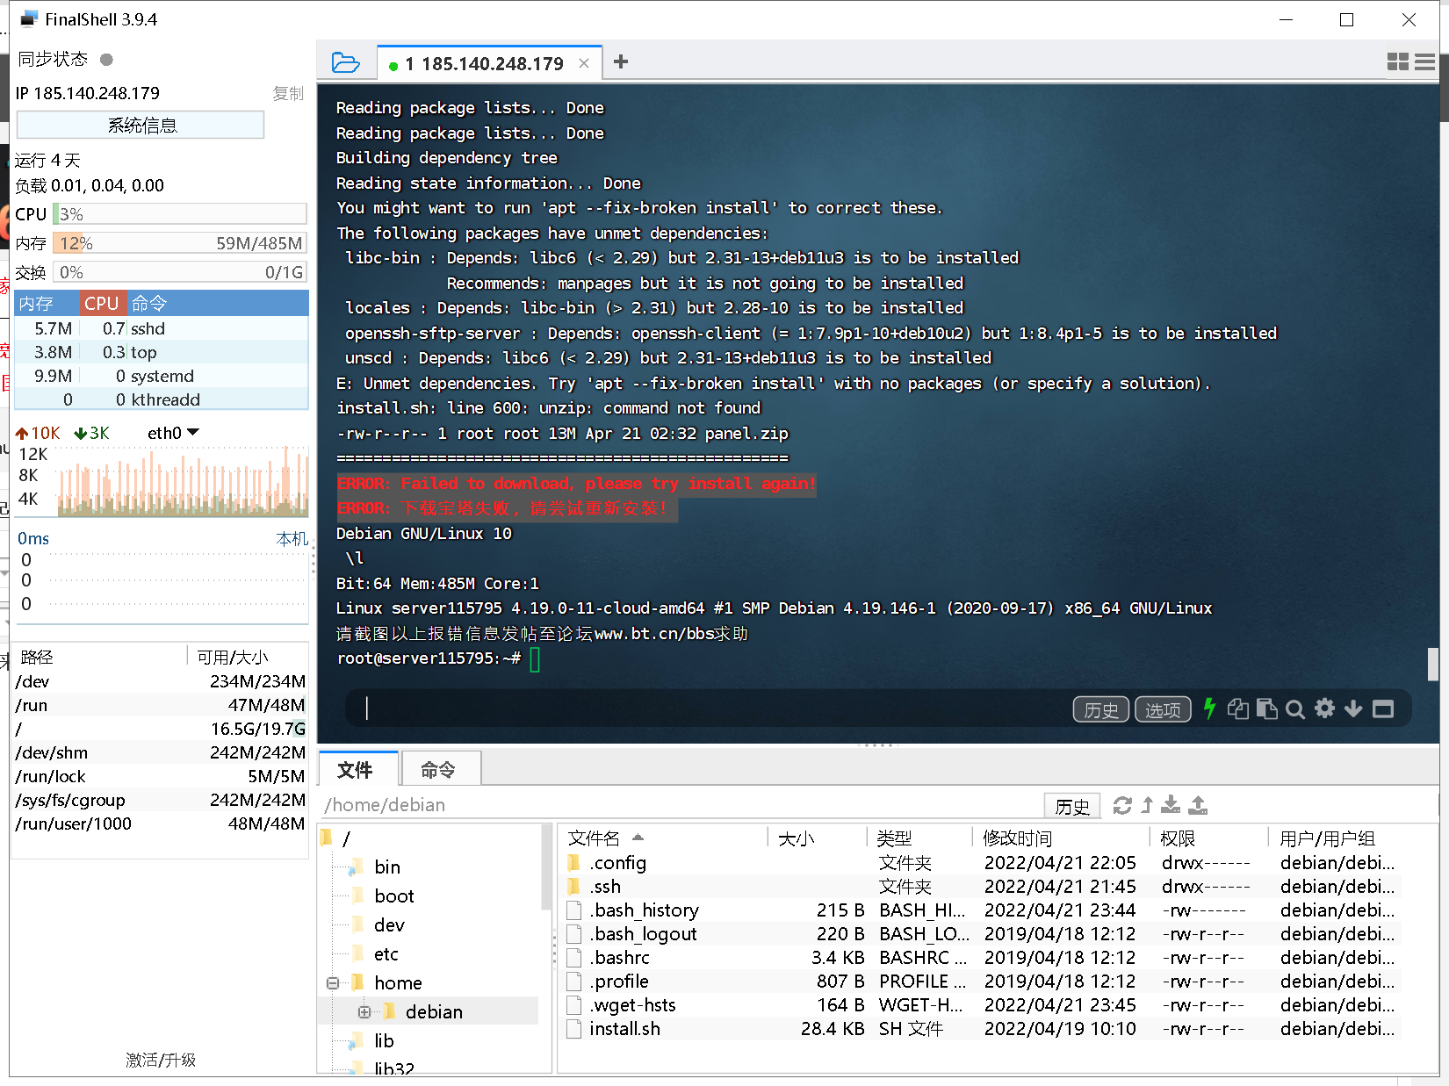Open terminal search magnifier
1449x1086 pixels.
point(1295,709)
